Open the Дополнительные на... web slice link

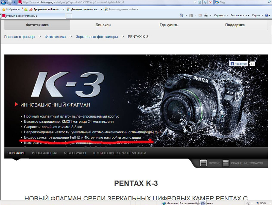tap(83, 10)
